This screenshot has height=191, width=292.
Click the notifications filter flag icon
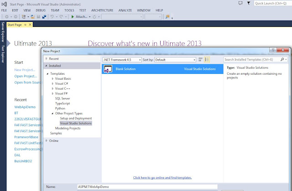tap(249, 3)
